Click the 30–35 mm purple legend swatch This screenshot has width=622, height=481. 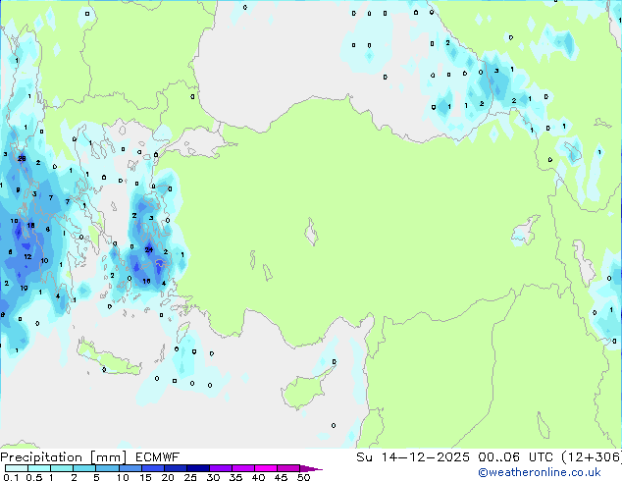[221, 468]
